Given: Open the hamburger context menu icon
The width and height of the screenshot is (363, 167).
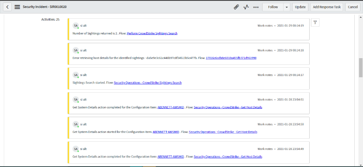Looking at the screenshot, I should coord(17,7).
